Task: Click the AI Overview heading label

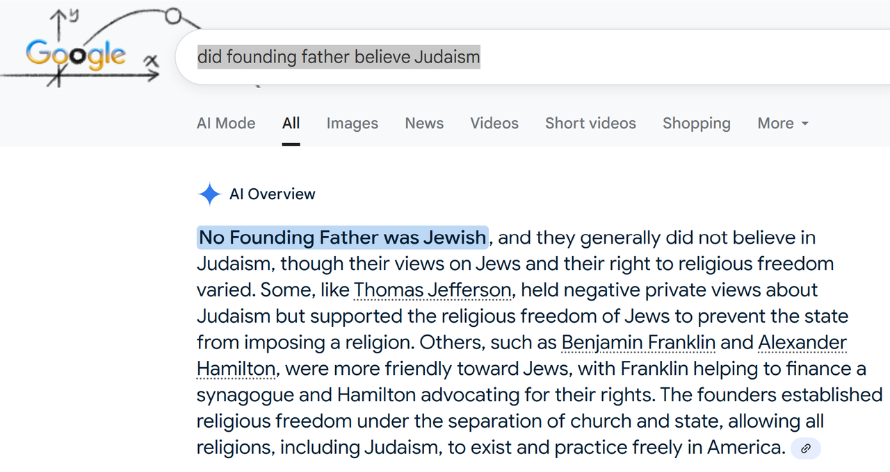Action: [x=273, y=194]
